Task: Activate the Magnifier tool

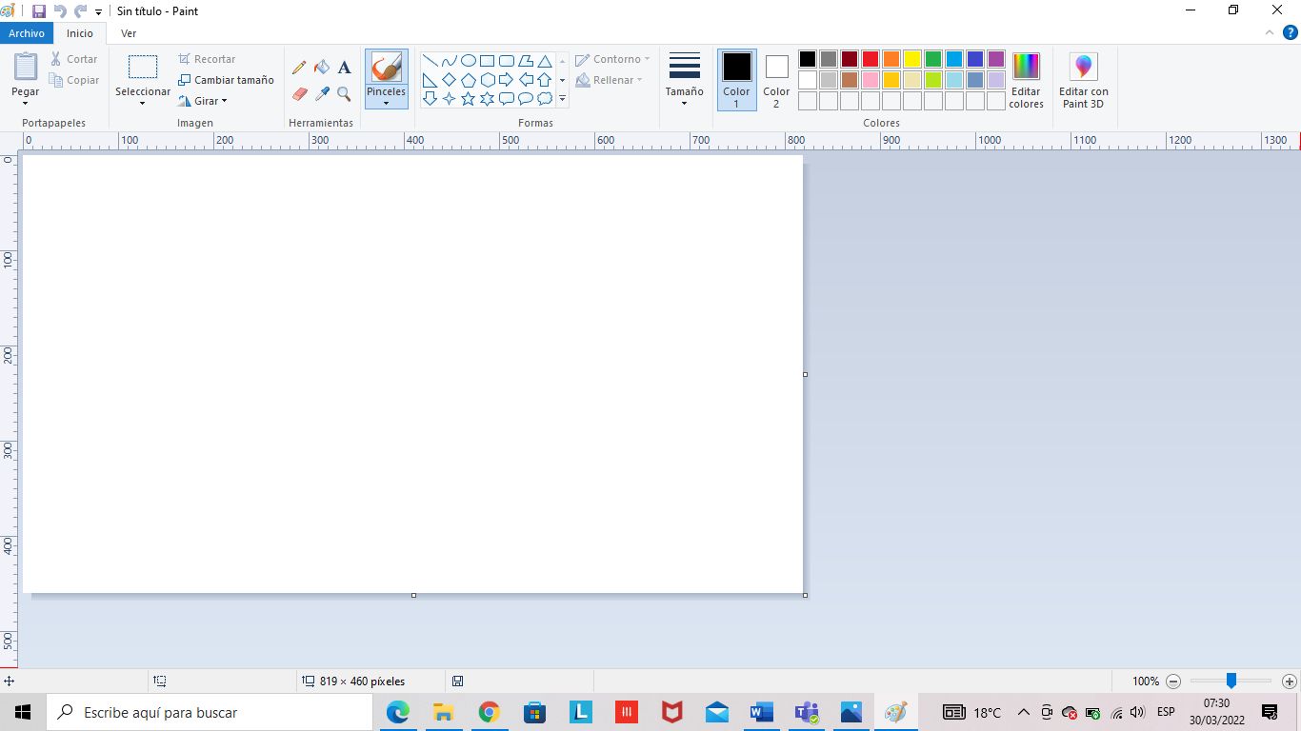Action: (344, 94)
